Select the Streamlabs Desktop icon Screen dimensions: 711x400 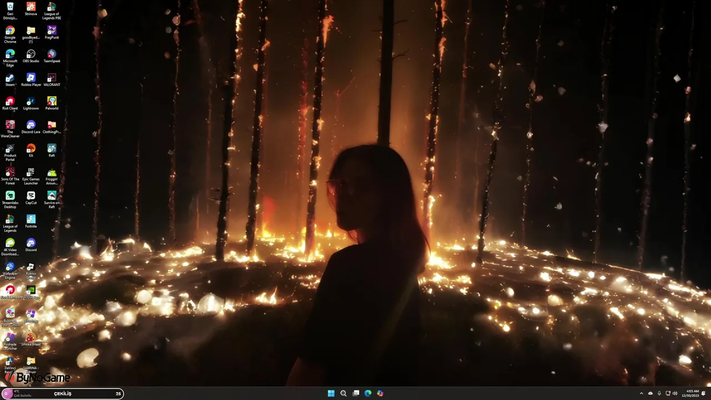pyautogui.click(x=10, y=199)
